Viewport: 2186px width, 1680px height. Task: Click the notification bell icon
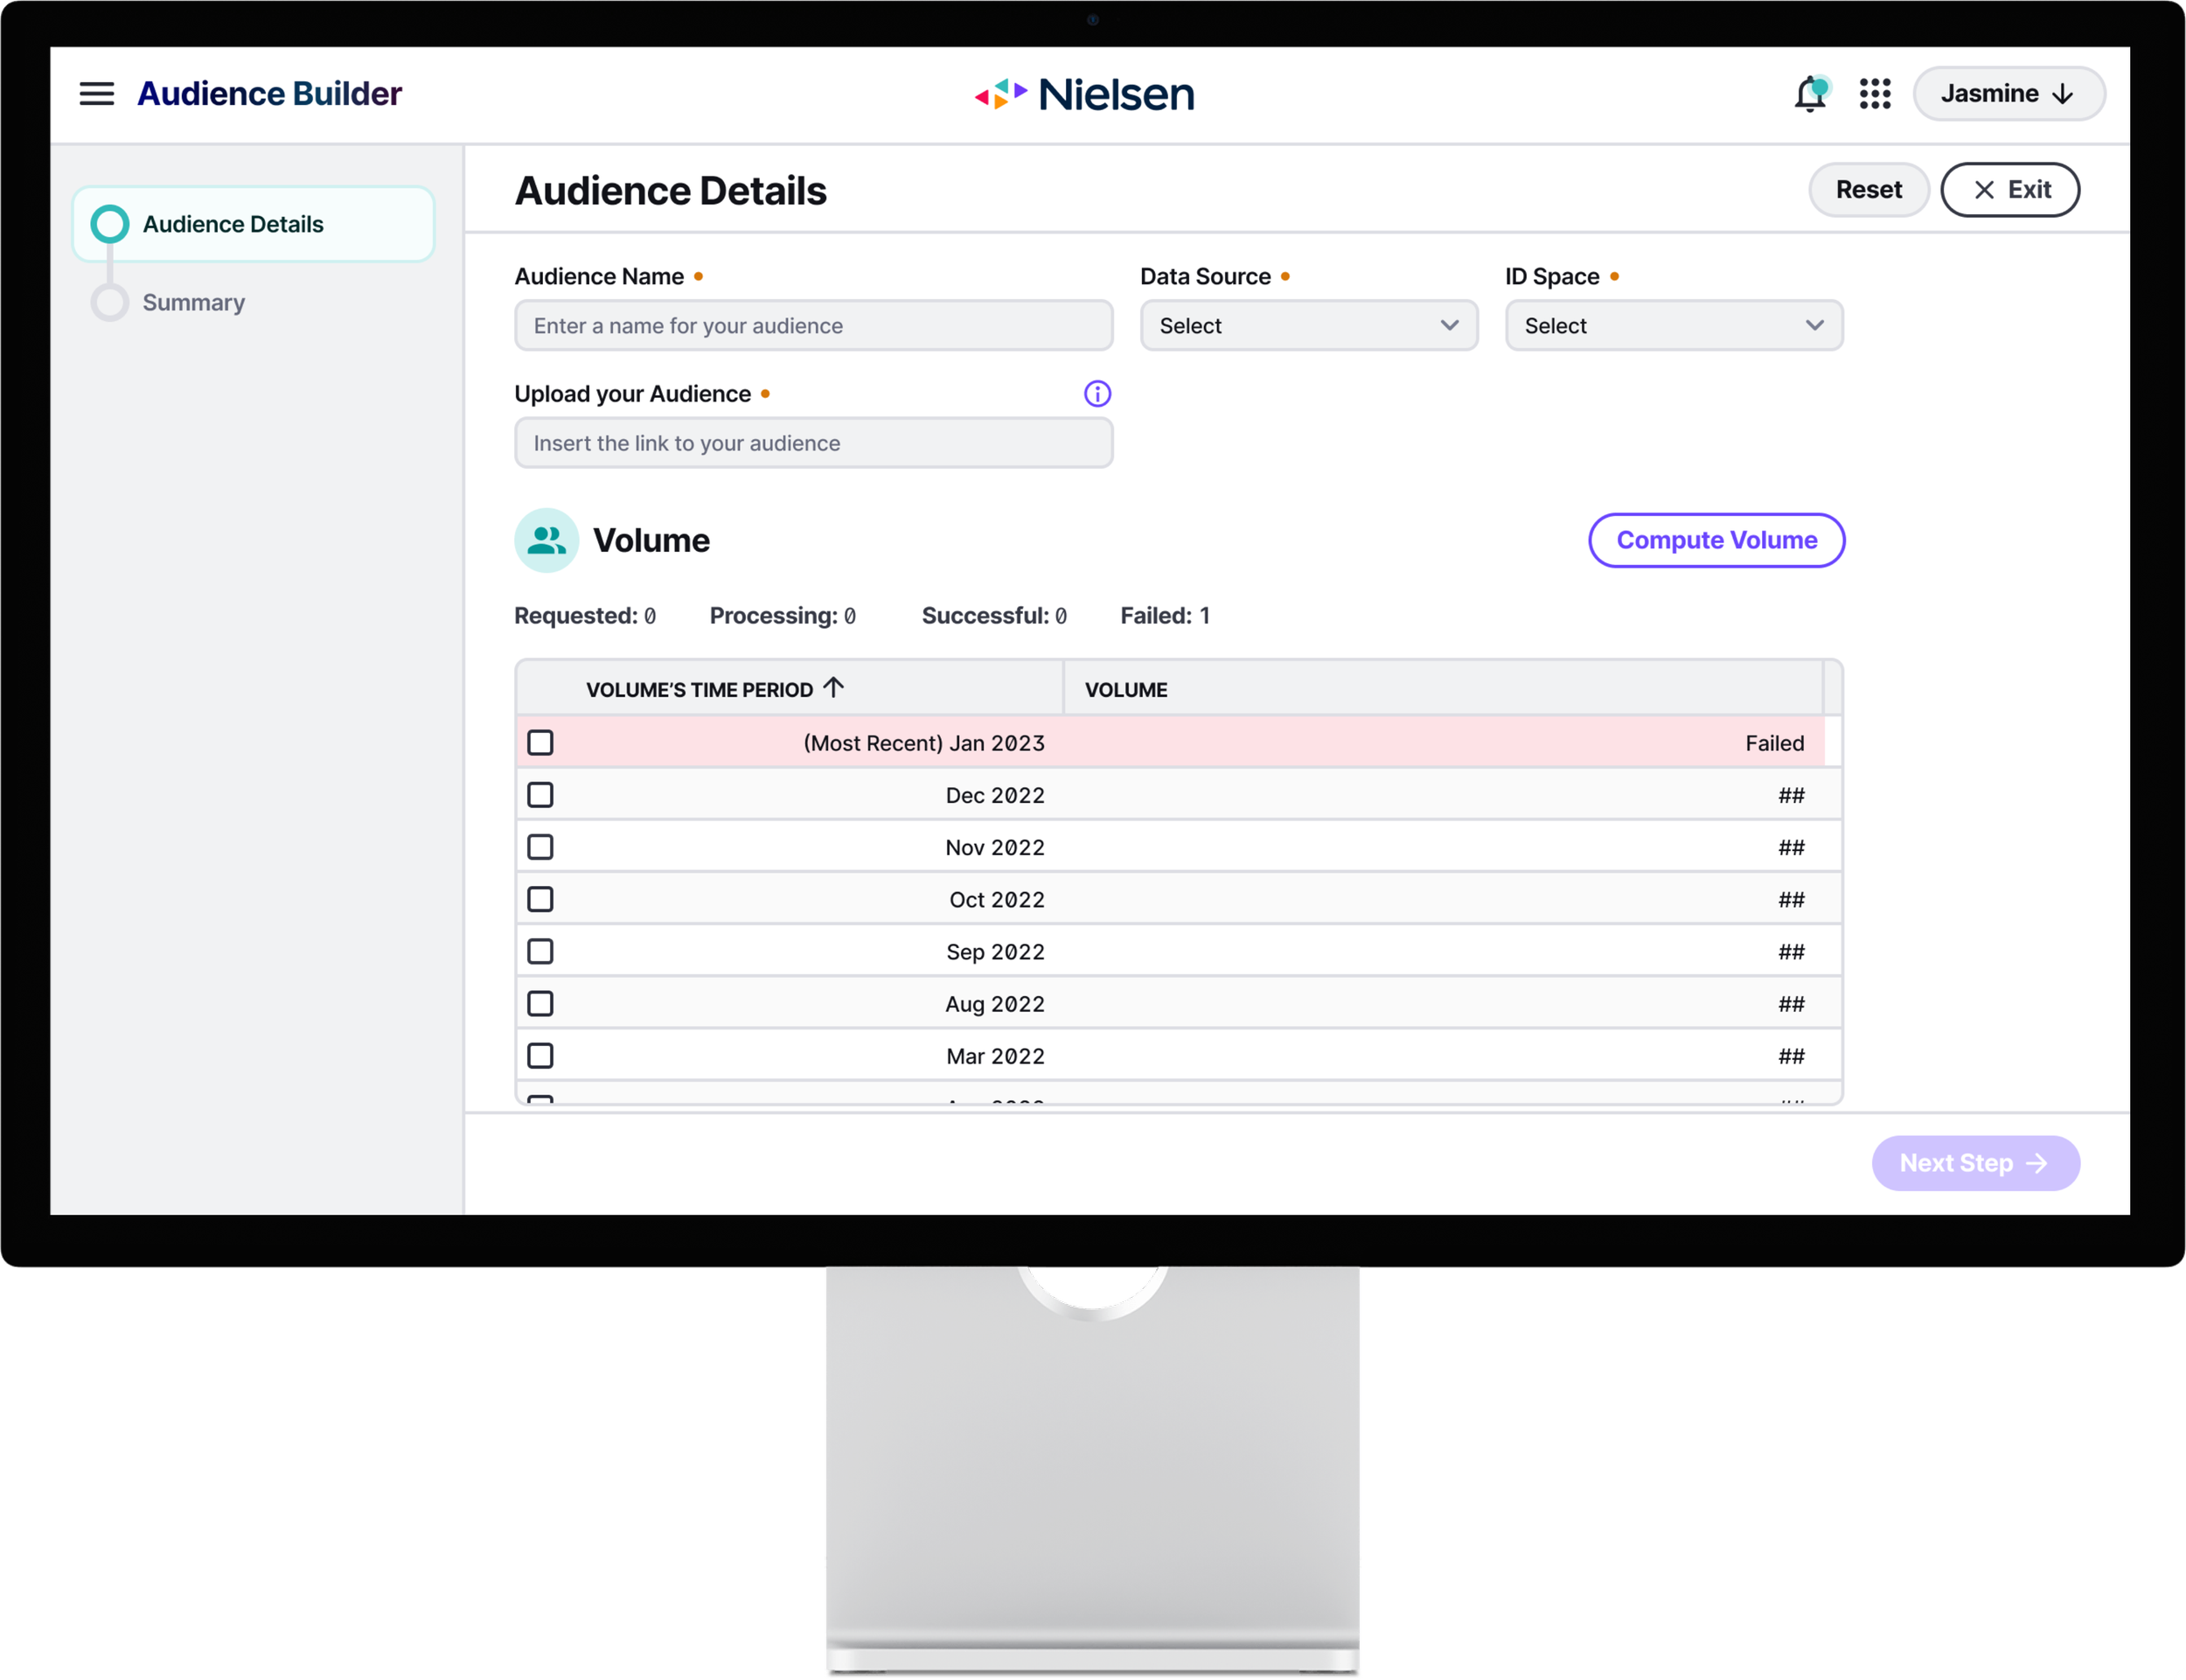(x=1809, y=94)
